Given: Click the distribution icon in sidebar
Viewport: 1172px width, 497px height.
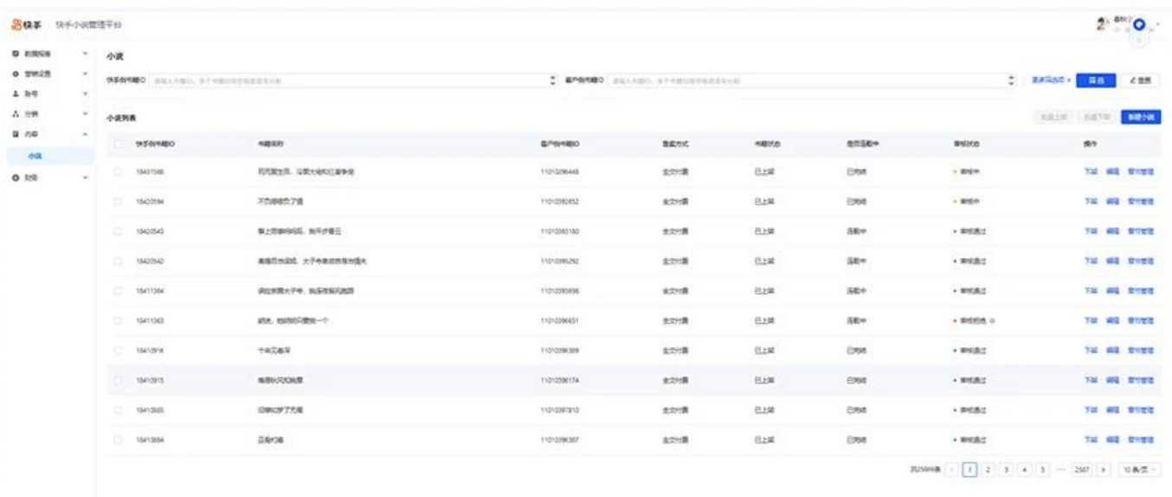Looking at the screenshot, I should pyautogui.click(x=15, y=114).
